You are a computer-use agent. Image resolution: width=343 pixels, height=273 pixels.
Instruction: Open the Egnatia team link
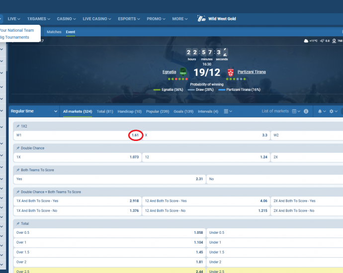point(170,72)
